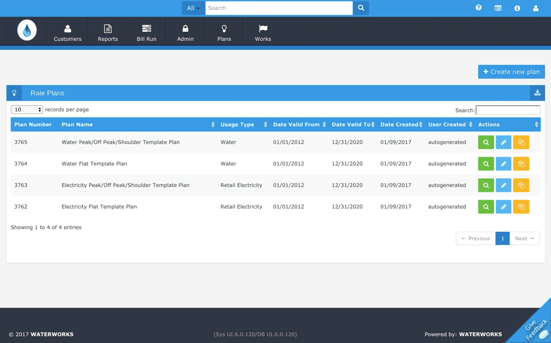Click Create new plan button
The width and height of the screenshot is (551, 343).
coord(511,72)
